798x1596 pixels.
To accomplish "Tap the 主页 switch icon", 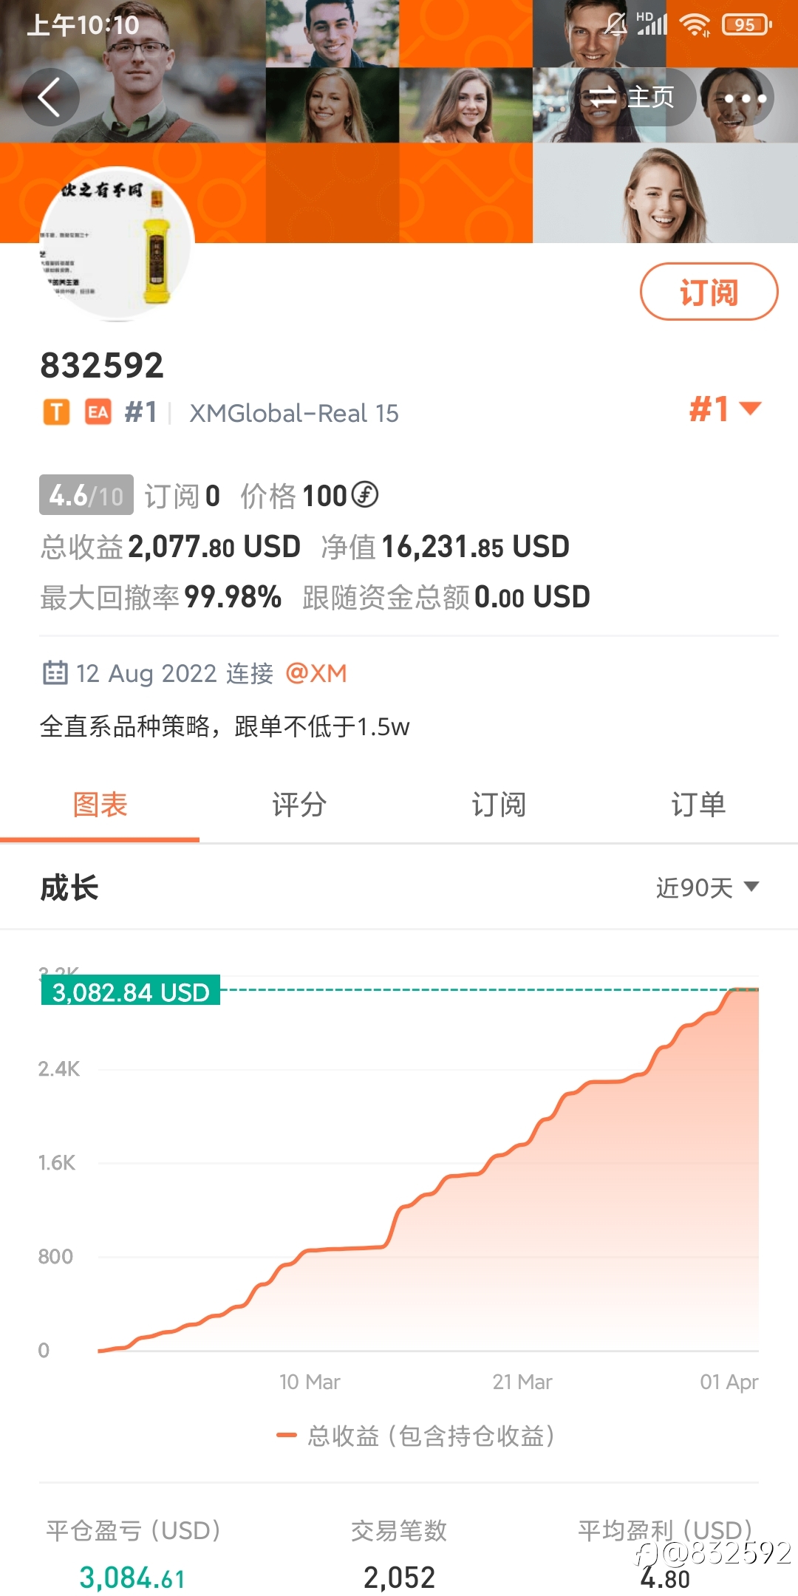I will [602, 97].
